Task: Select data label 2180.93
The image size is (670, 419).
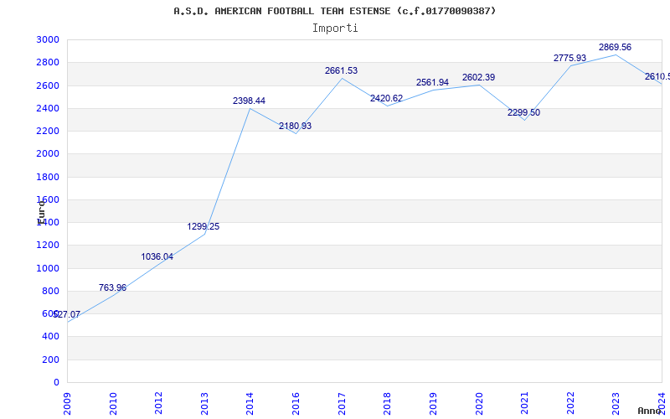Action: click(x=296, y=127)
